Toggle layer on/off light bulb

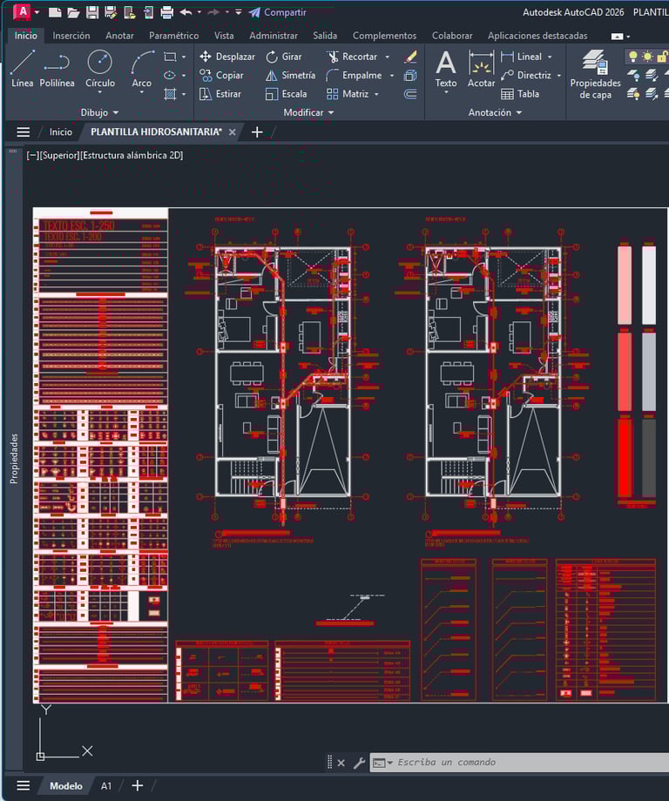[632, 57]
